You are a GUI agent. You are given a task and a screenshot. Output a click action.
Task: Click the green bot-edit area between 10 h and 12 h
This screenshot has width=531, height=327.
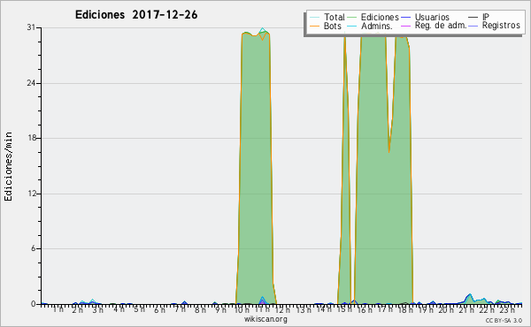256,169
